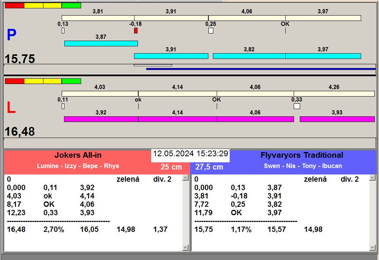The width and height of the screenshot is (379, 260).
Task: Click the green status block in L lane
Action: (71, 81)
